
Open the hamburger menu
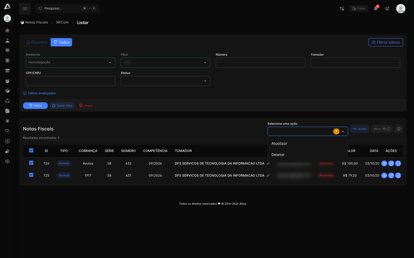pos(25,9)
